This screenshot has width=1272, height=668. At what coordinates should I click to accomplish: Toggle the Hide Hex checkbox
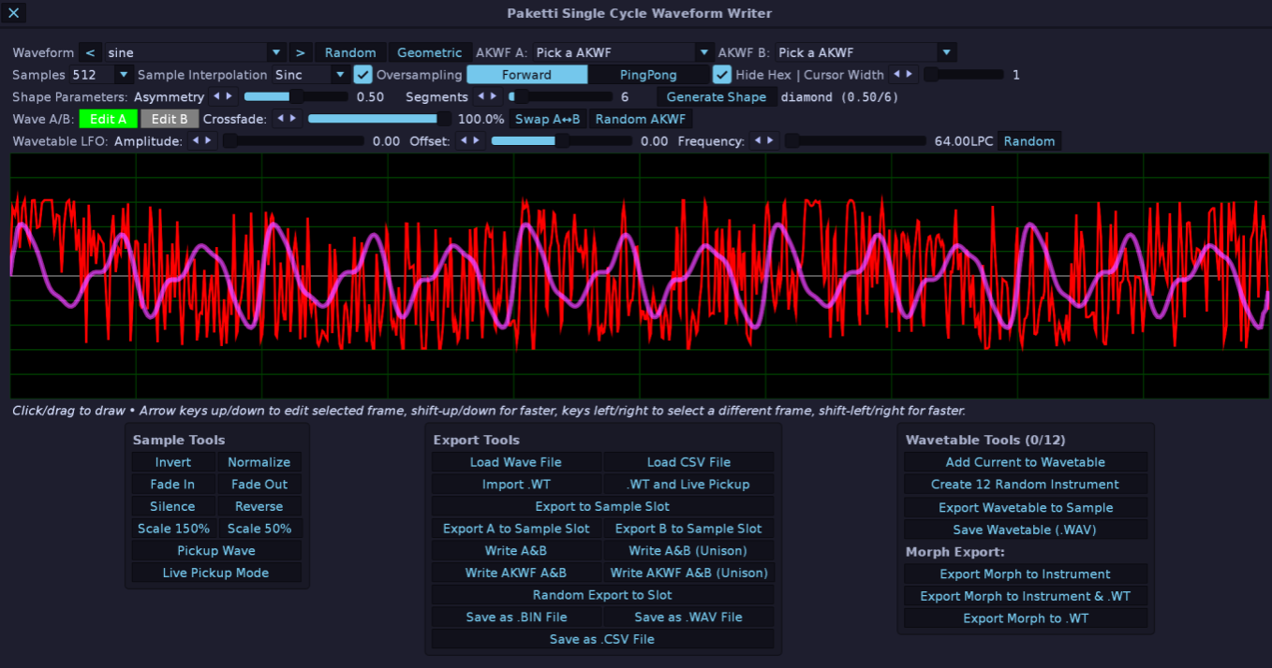[722, 75]
